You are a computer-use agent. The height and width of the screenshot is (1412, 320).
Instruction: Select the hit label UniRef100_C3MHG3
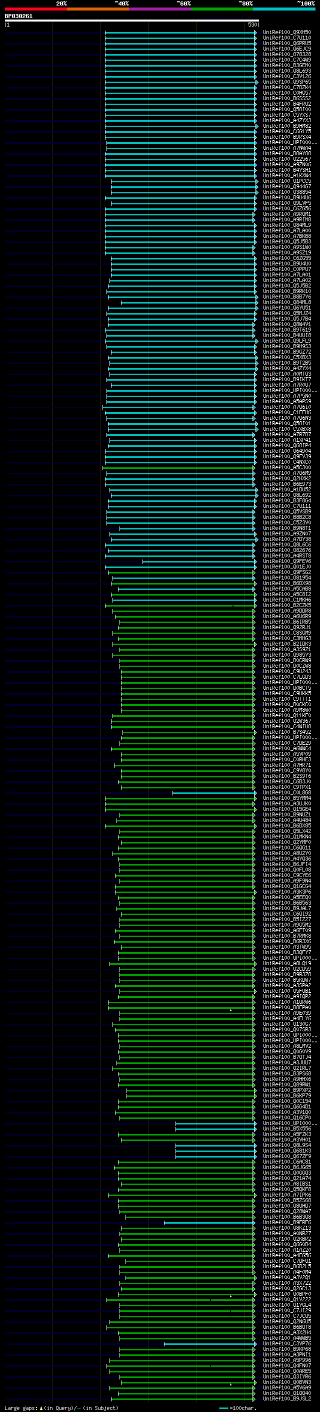pyautogui.click(x=287, y=639)
